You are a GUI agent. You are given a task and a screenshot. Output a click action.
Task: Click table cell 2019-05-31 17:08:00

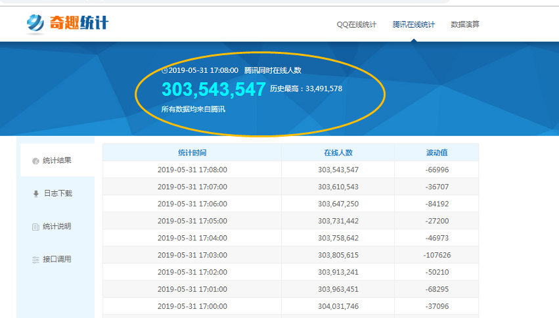(x=192, y=170)
